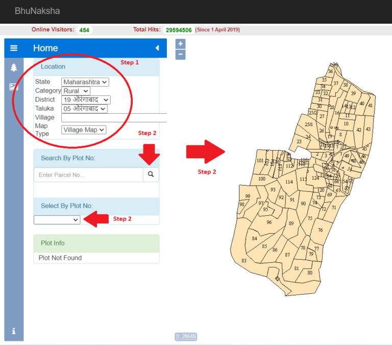The height and width of the screenshot is (345, 392).
Task: Click the Village input field
Action: click(x=114, y=118)
